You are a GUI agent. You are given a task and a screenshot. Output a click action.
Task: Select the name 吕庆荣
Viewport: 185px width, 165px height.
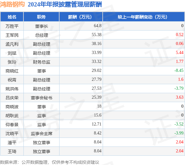coord(12,98)
